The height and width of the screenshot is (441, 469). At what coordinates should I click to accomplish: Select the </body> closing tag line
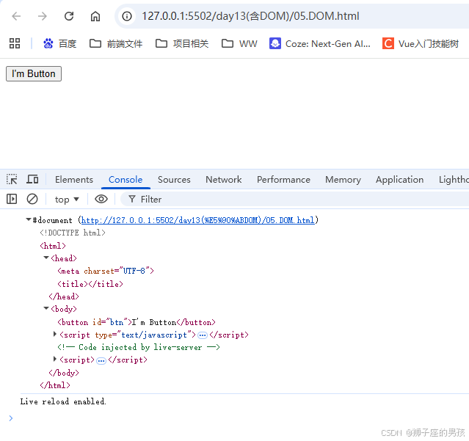pos(64,373)
